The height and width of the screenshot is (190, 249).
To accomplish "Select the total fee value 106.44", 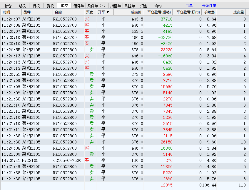I will [209, 185].
